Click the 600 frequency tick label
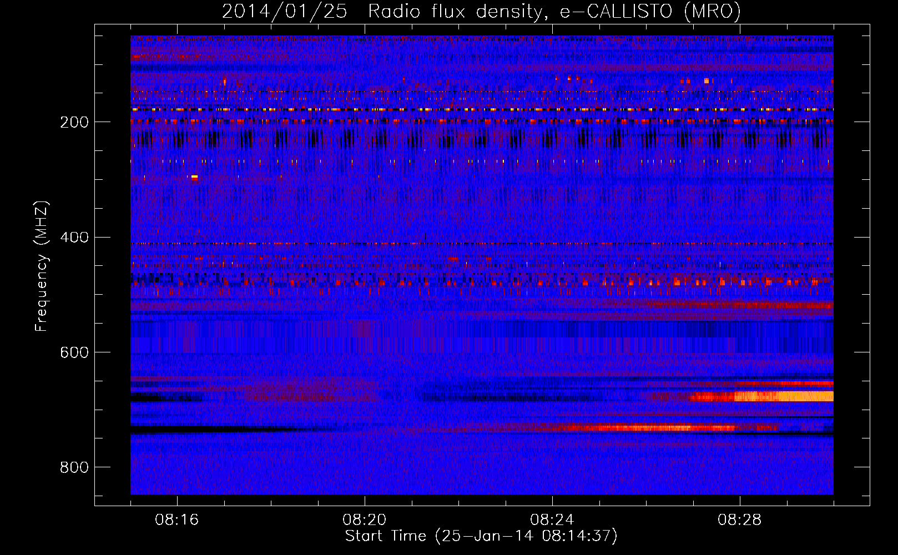The image size is (898, 555). pos(74,353)
